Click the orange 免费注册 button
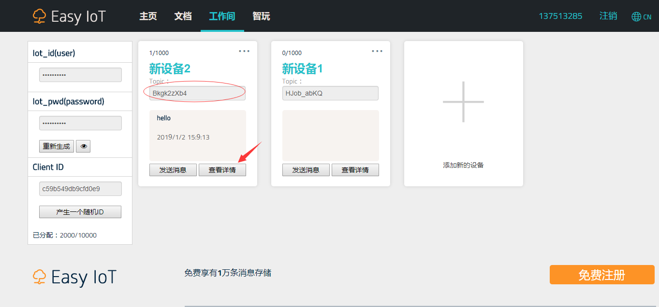Viewport: 659px width, 307px height. point(602,275)
